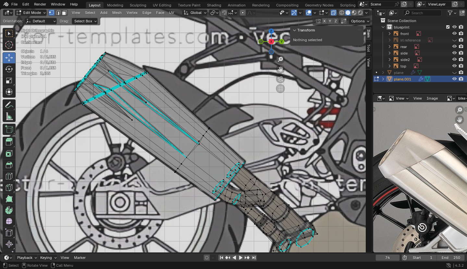The height and width of the screenshot is (269, 467).
Task: Open the Keying dropdown in timeline
Action: (x=48, y=258)
